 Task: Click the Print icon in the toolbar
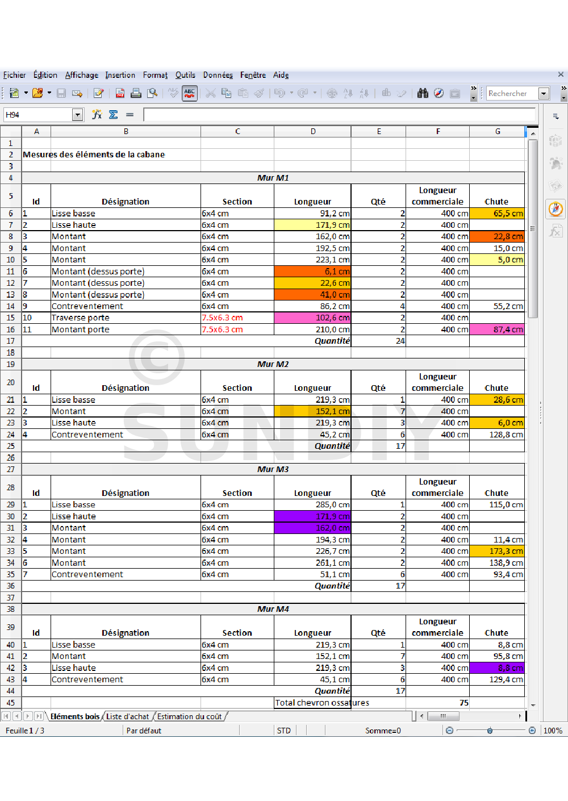click(x=136, y=93)
